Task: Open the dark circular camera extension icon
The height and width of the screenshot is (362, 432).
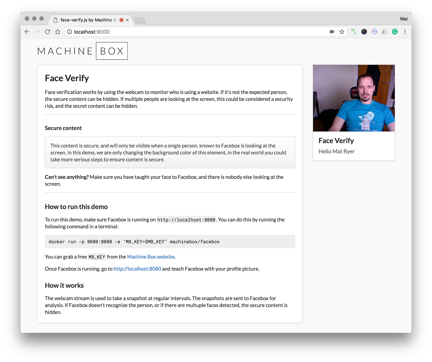Action: pos(364,32)
